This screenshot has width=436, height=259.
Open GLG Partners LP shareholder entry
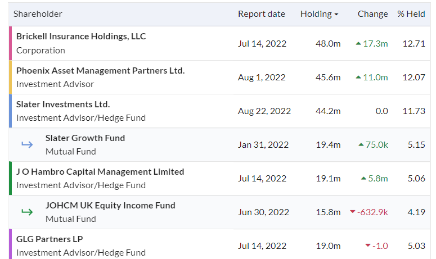point(50,239)
